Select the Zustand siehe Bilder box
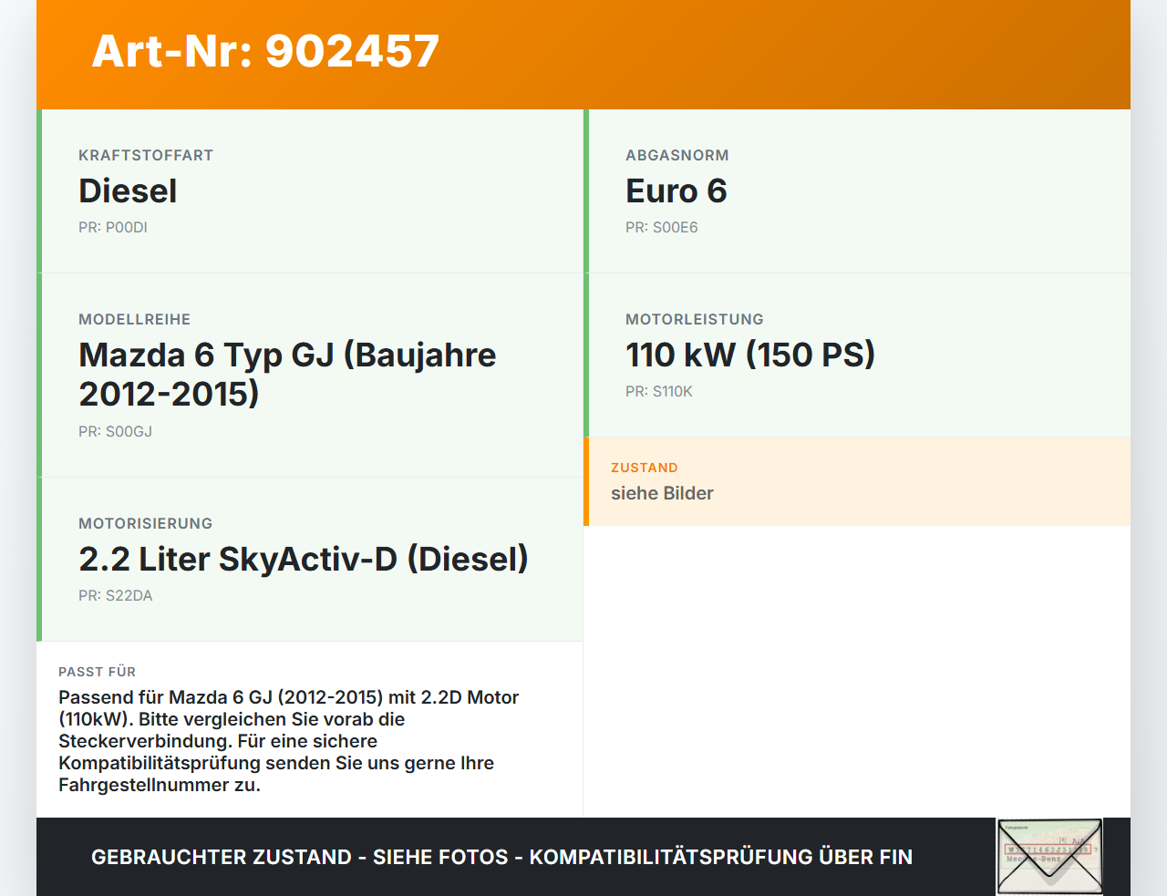Screen dimensions: 1167x896 [857, 481]
